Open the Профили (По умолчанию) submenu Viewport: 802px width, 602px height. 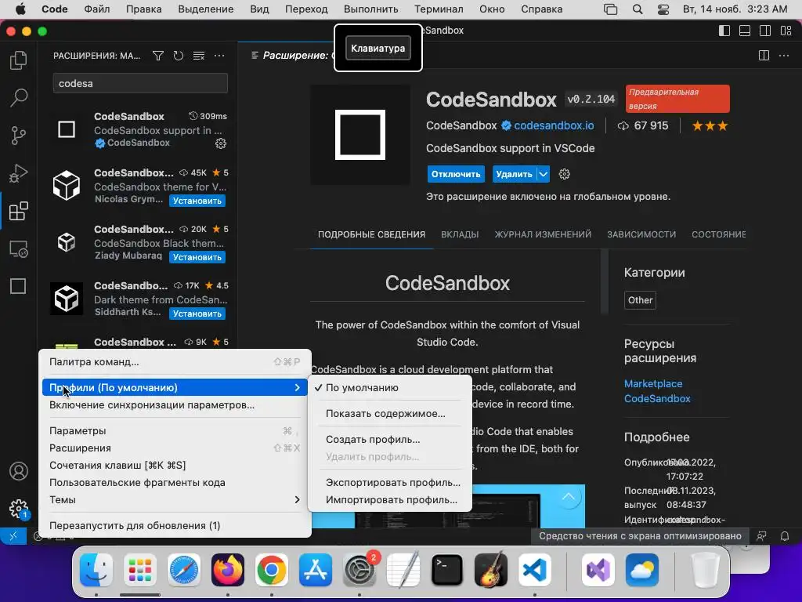click(175, 387)
